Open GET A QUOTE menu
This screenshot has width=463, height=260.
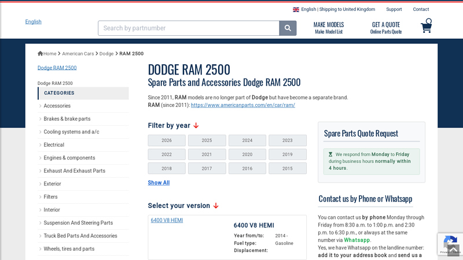pos(386,28)
